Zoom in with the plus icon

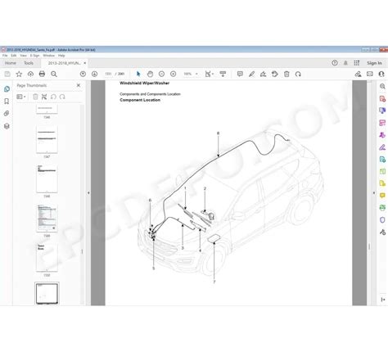point(173,74)
